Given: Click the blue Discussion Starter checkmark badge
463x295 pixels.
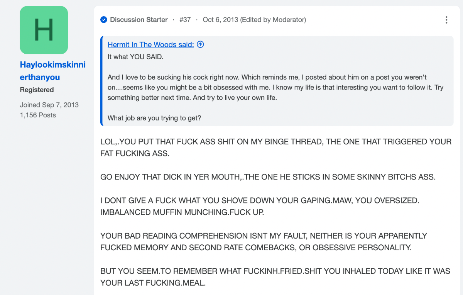Looking at the screenshot, I should coord(103,20).
